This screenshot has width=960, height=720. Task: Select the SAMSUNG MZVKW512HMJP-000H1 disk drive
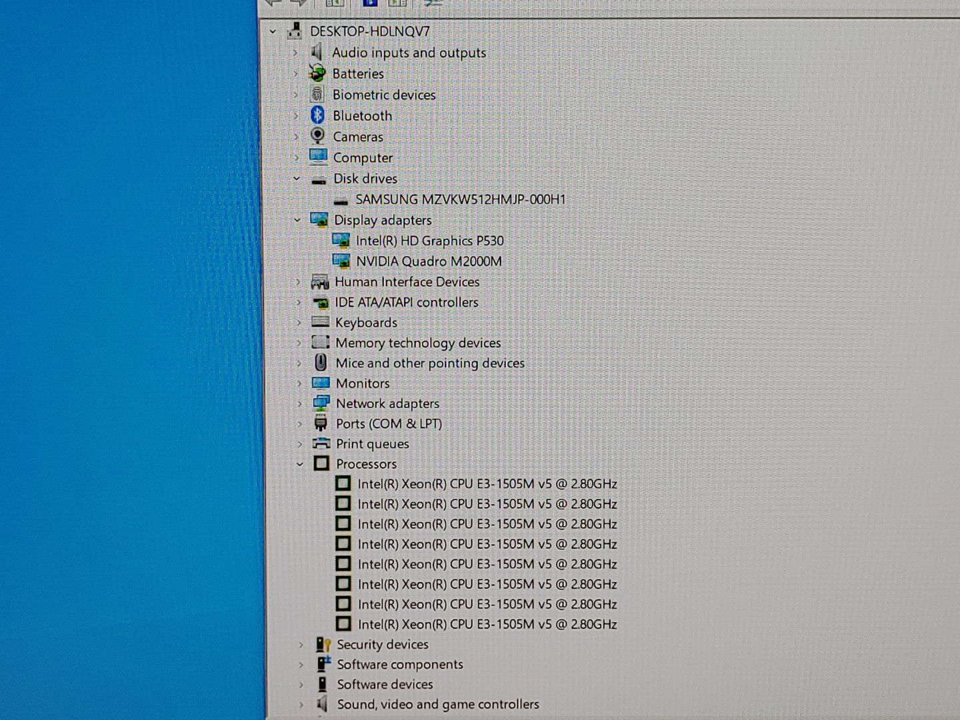[x=461, y=199]
